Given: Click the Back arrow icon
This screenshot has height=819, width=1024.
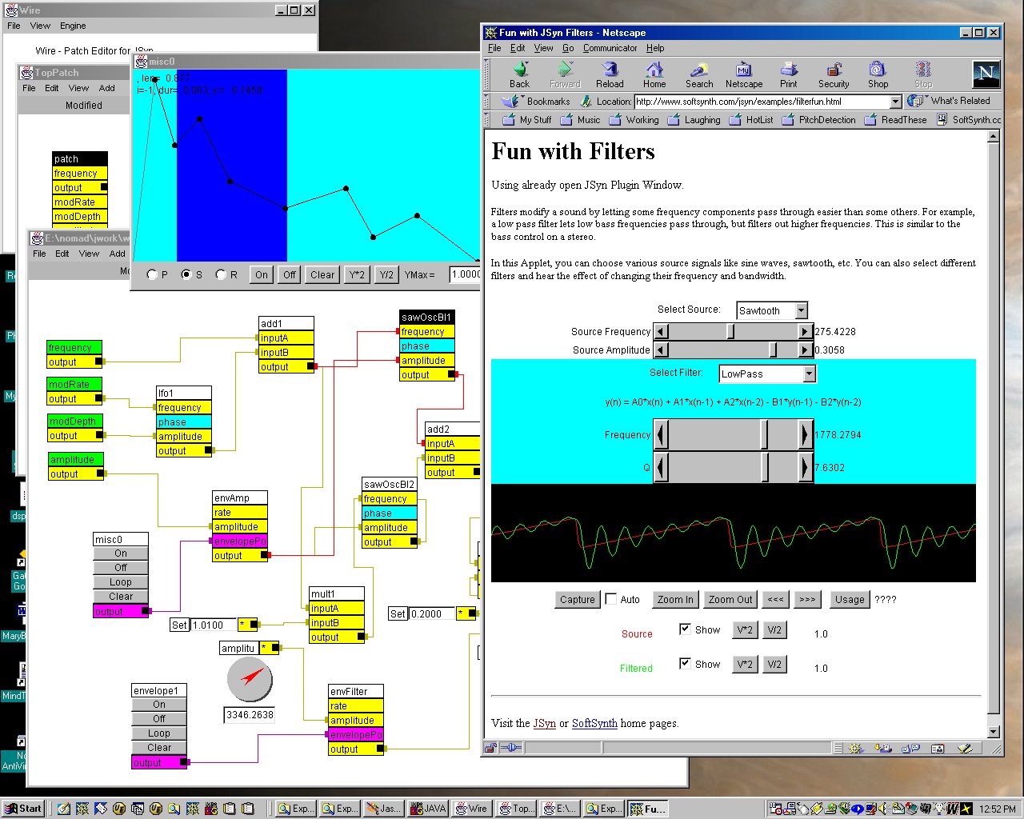Looking at the screenshot, I should [520, 70].
